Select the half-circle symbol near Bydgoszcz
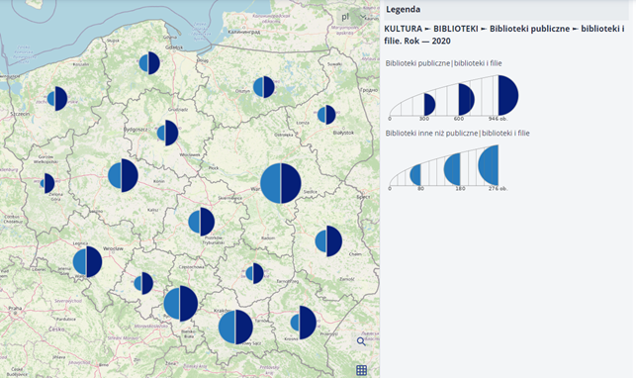The image size is (636, 378). click(x=167, y=133)
